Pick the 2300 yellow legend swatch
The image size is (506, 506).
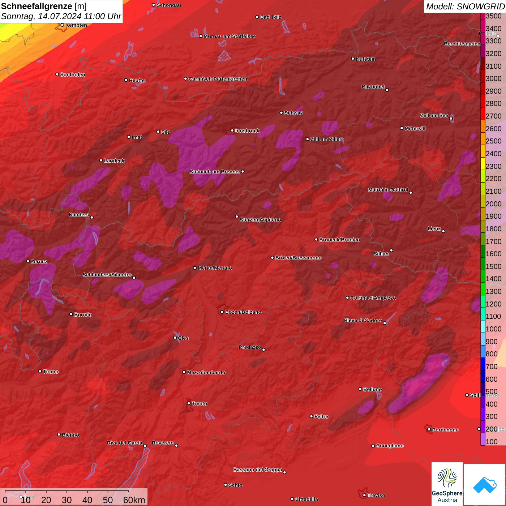(x=483, y=163)
